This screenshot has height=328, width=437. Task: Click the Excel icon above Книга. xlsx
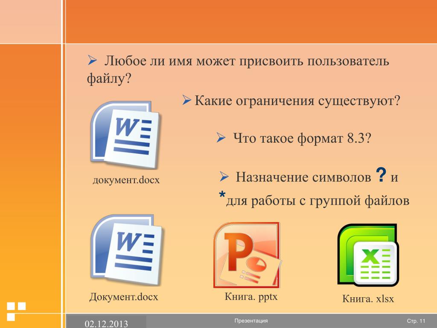click(x=368, y=255)
